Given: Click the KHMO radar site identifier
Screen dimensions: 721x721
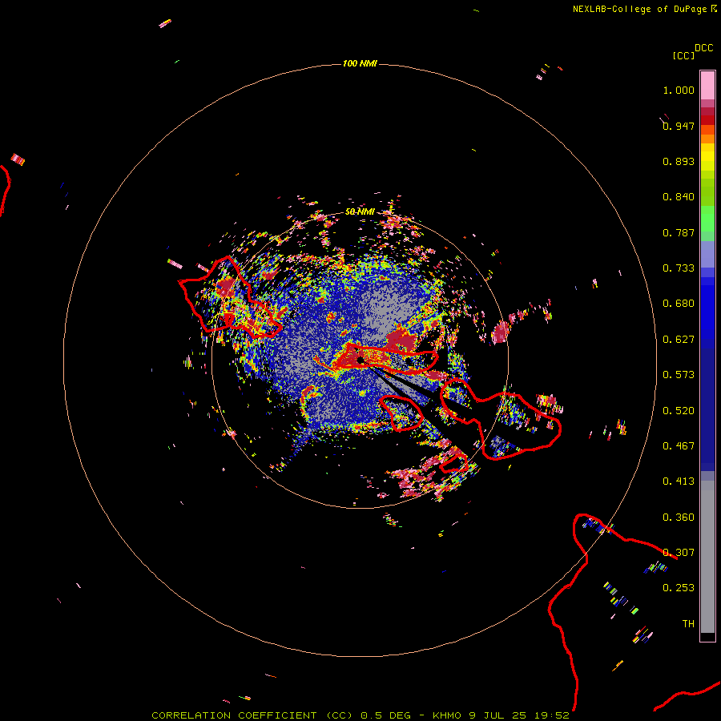Looking at the screenshot, I should click(446, 715).
